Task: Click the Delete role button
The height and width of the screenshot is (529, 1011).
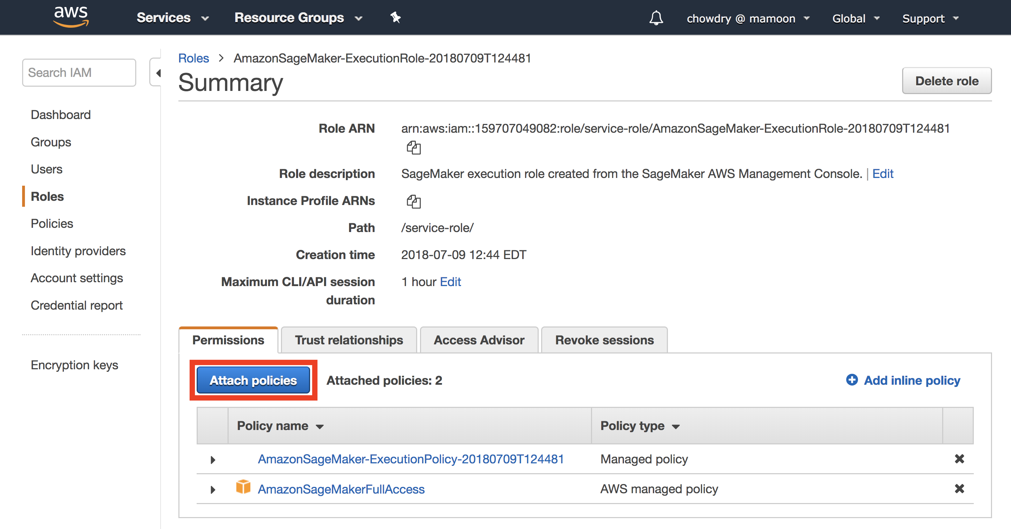Action: pyautogui.click(x=947, y=81)
